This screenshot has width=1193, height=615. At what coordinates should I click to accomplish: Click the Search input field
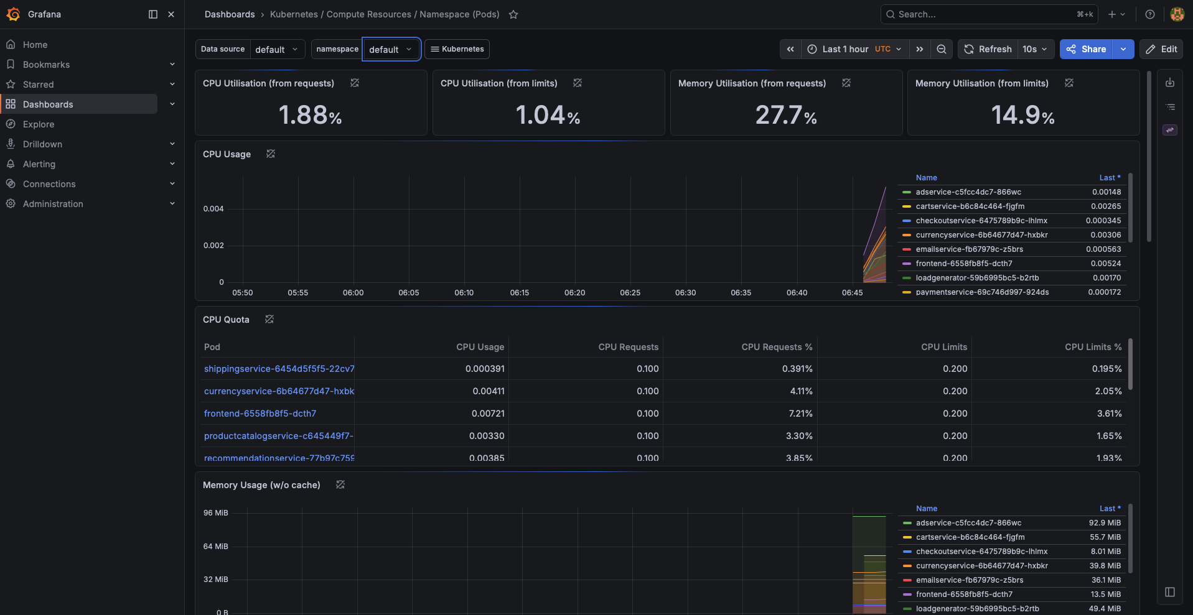989,14
